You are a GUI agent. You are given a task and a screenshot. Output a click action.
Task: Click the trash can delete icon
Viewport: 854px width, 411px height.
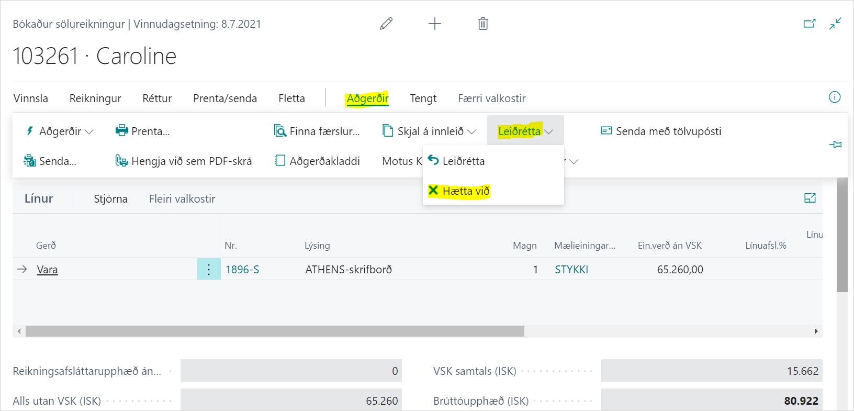(x=482, y=24)
